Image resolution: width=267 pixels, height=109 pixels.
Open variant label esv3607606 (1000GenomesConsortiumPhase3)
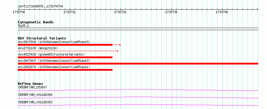click(54, 42)
